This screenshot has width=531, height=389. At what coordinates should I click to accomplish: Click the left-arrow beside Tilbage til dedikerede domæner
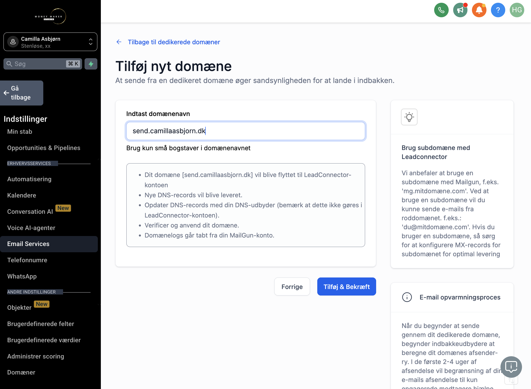click(x=119, y=42)
